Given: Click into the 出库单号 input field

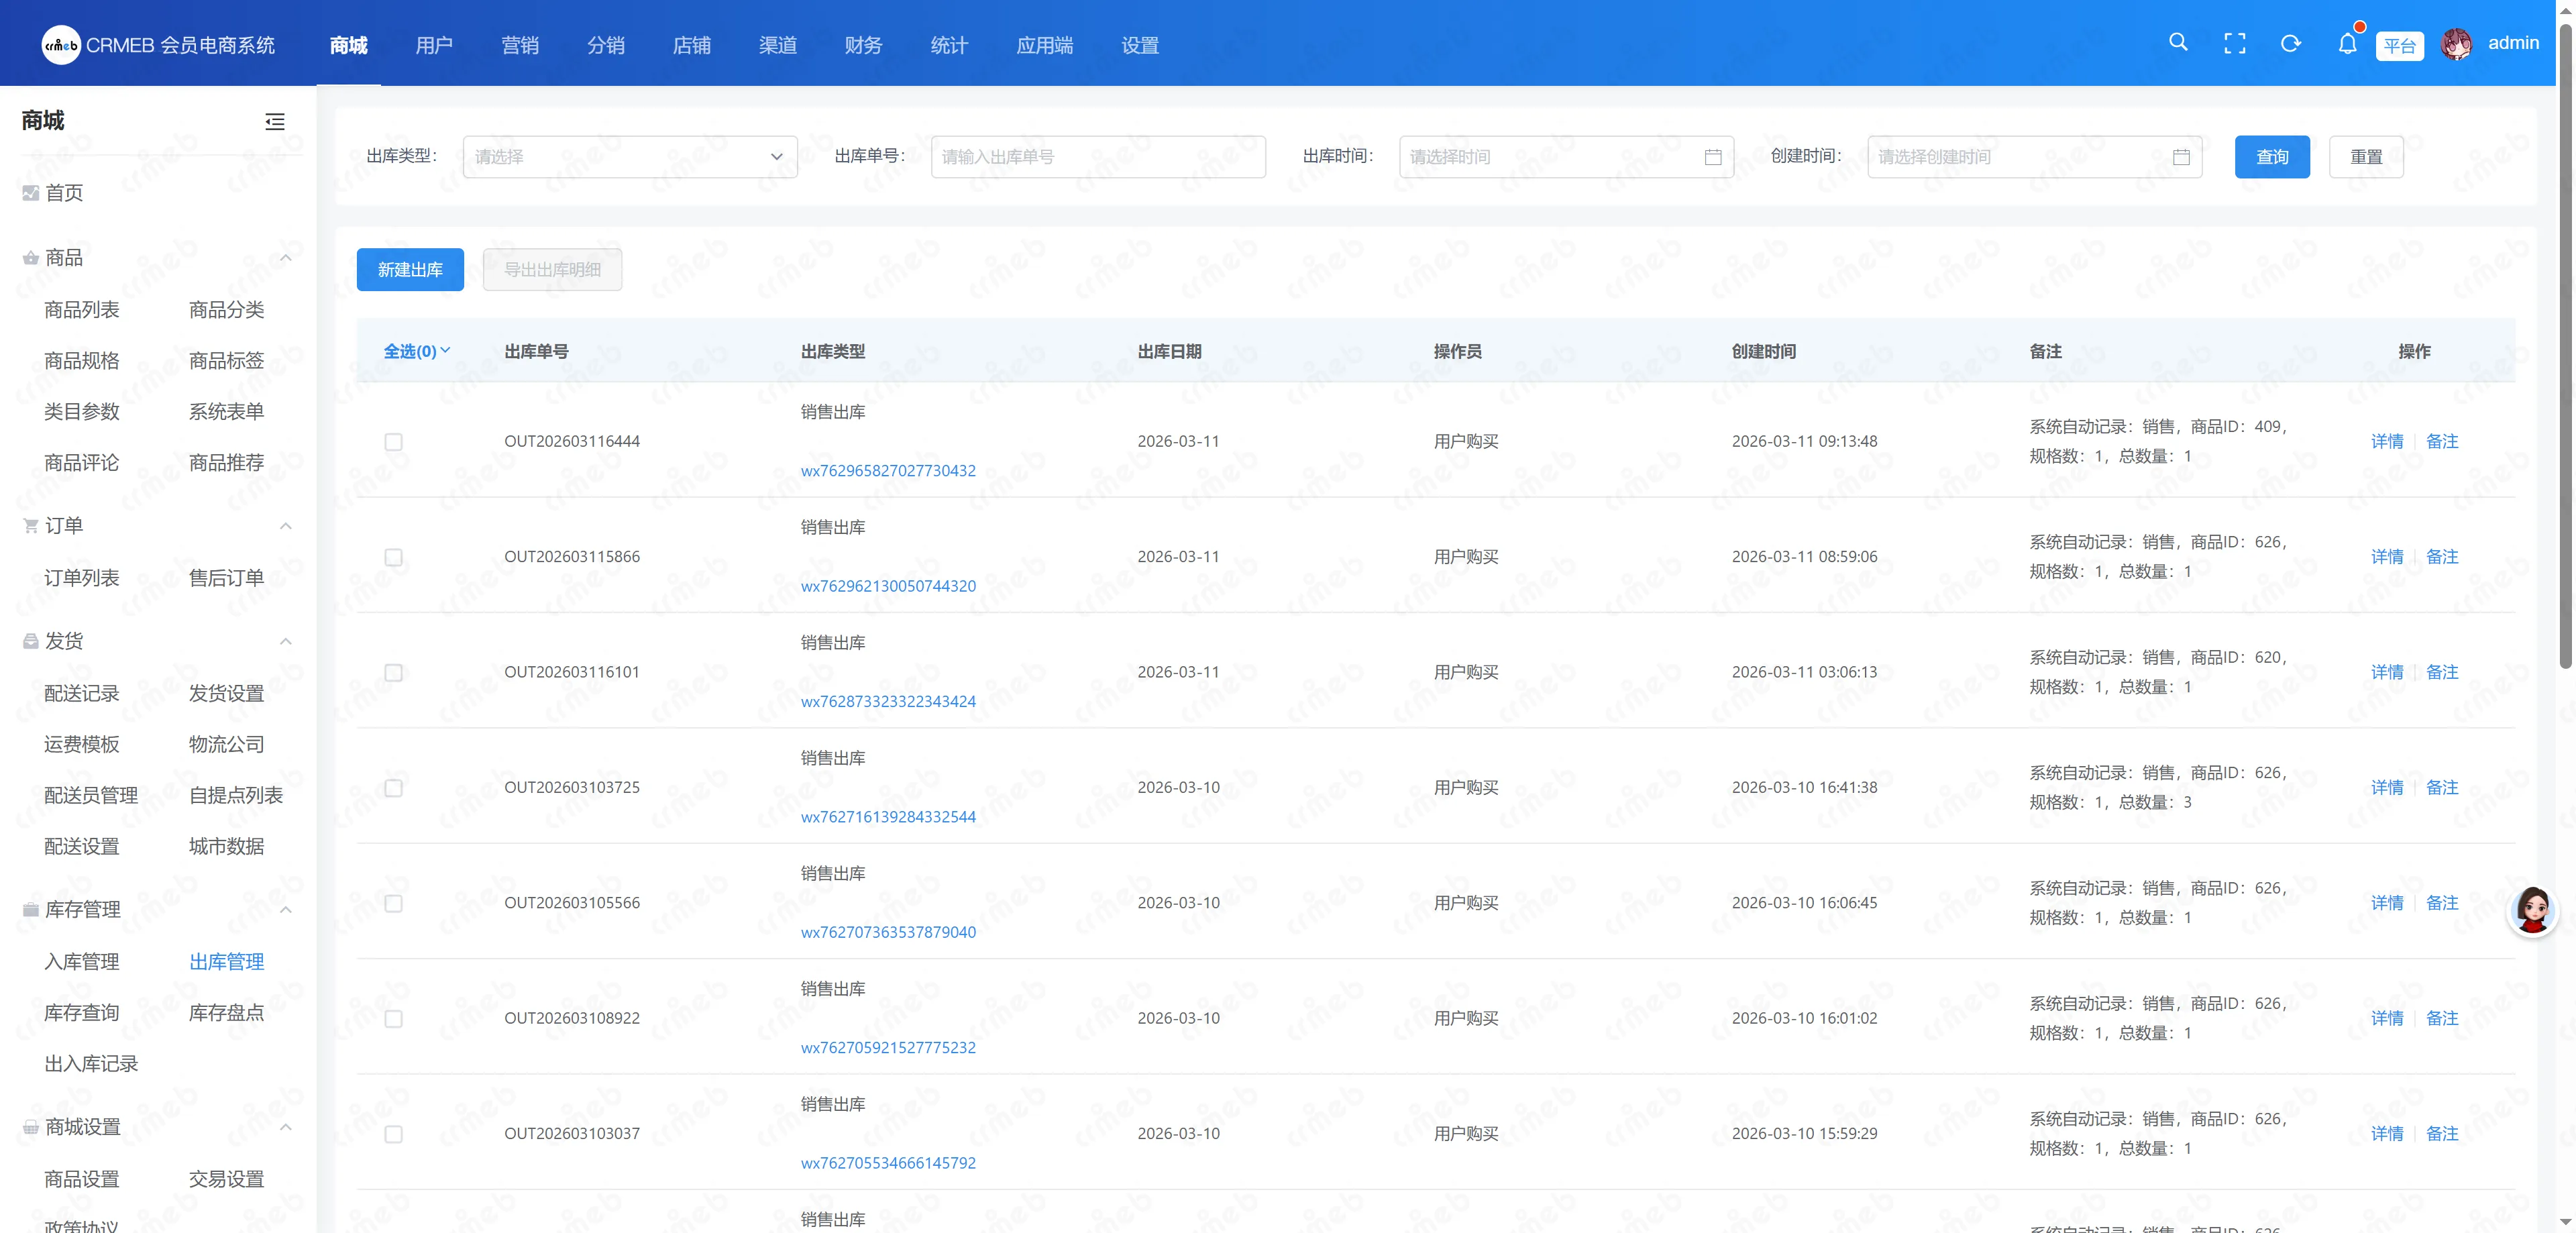Looking at the screenshot, I should (1098, 157).
